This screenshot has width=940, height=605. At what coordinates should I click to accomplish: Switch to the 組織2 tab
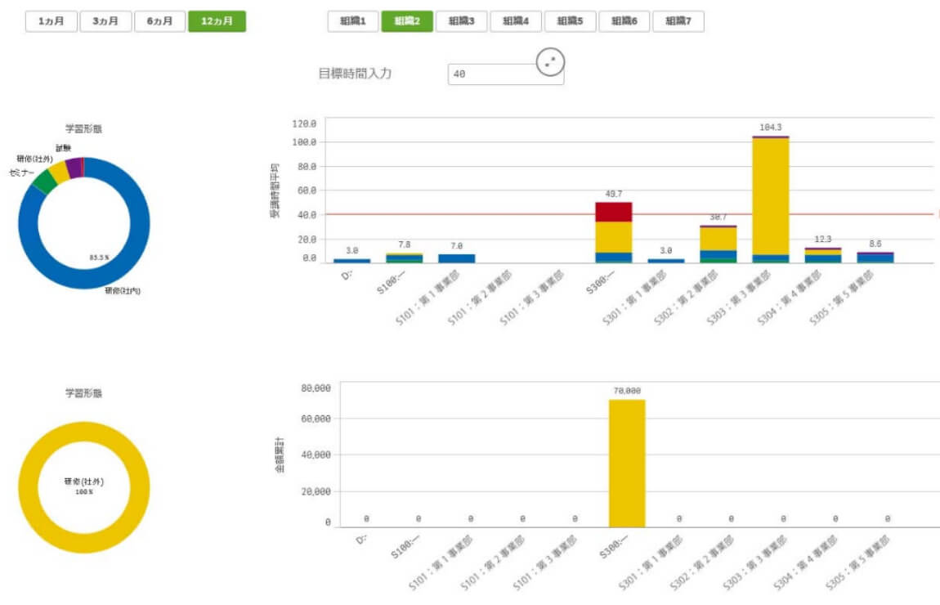click(x=406, y=21)
